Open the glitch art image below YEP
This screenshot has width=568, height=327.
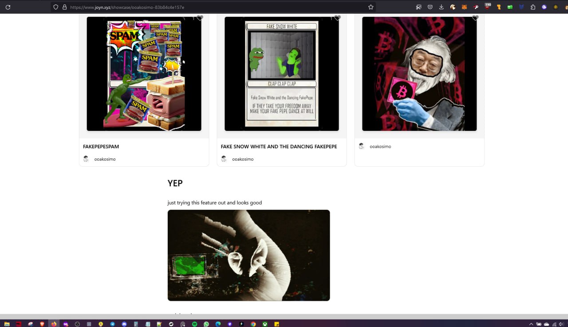[248, 255]
